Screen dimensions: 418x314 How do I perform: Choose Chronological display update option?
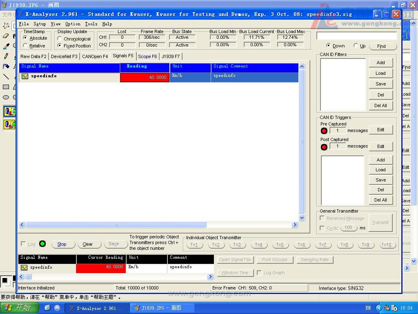coord(60,39)
